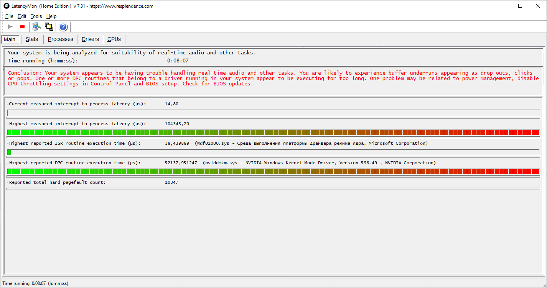Screen dimensions: 547x288
Task: Switch to the Drivers tab
Action: point(90,39)
